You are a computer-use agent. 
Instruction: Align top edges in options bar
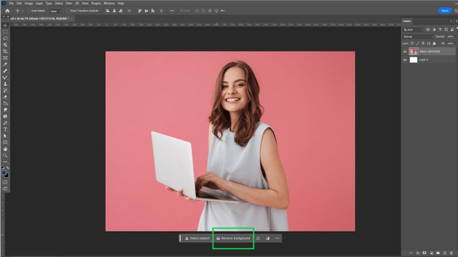pyautogui.click(x=140, y=11)
